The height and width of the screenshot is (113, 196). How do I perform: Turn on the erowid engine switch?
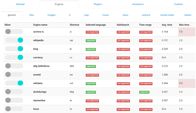pyautogui.click(x=14, y=74)
